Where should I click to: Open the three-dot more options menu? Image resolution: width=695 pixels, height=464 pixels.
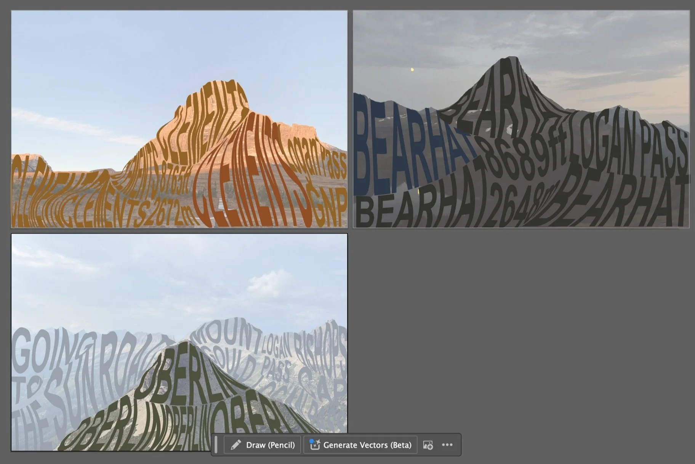pos(447,445)
